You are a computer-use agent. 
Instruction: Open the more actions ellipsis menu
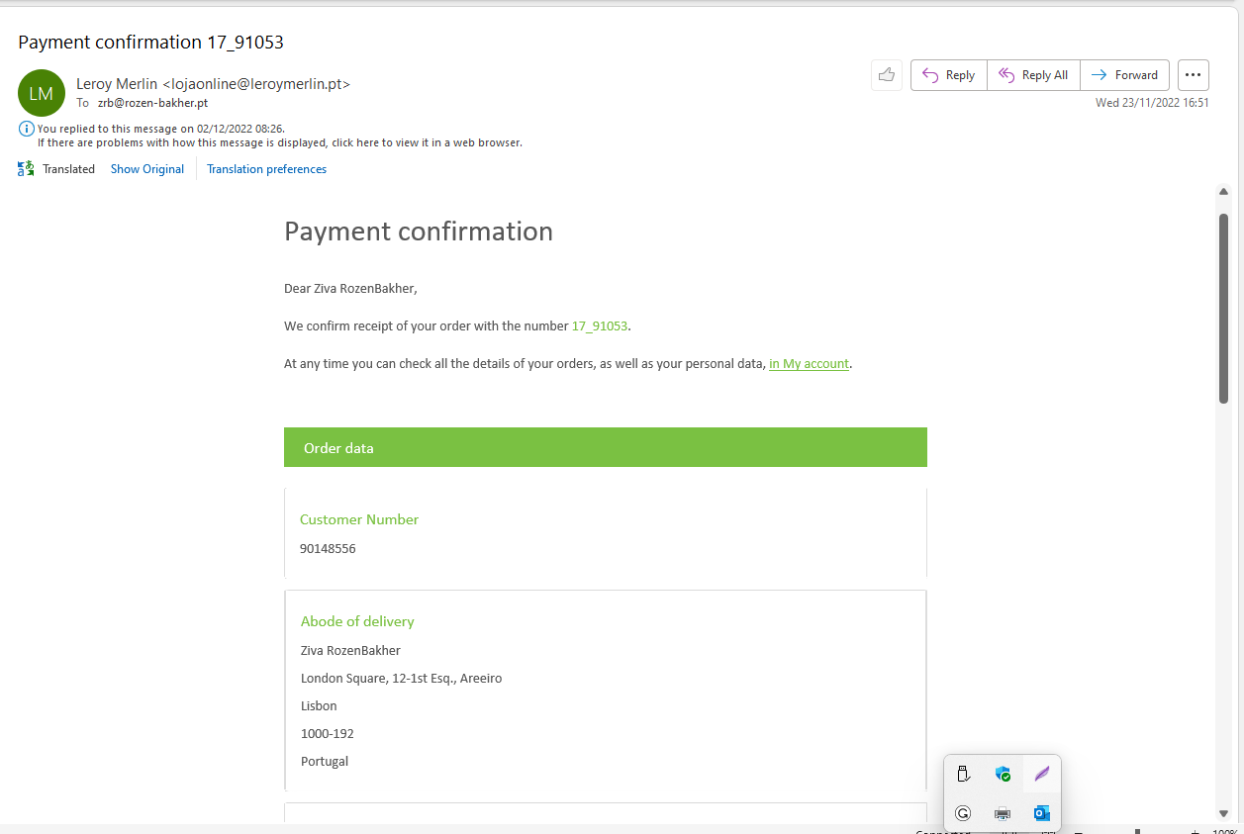click(1193, 75)
